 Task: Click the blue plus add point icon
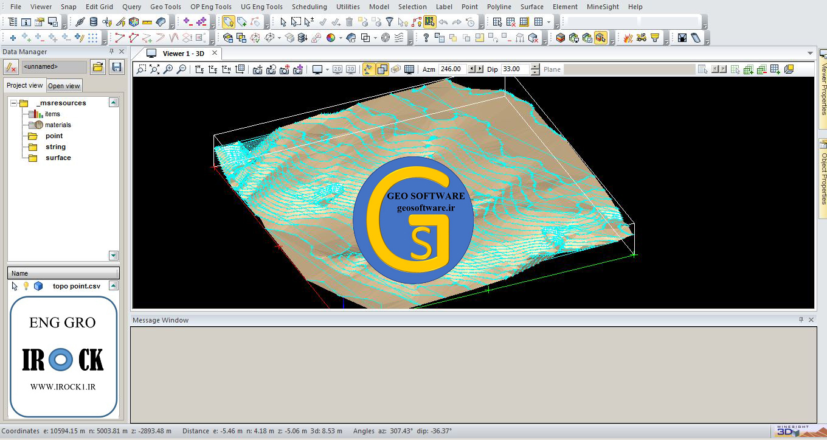(x=13, y=38)
